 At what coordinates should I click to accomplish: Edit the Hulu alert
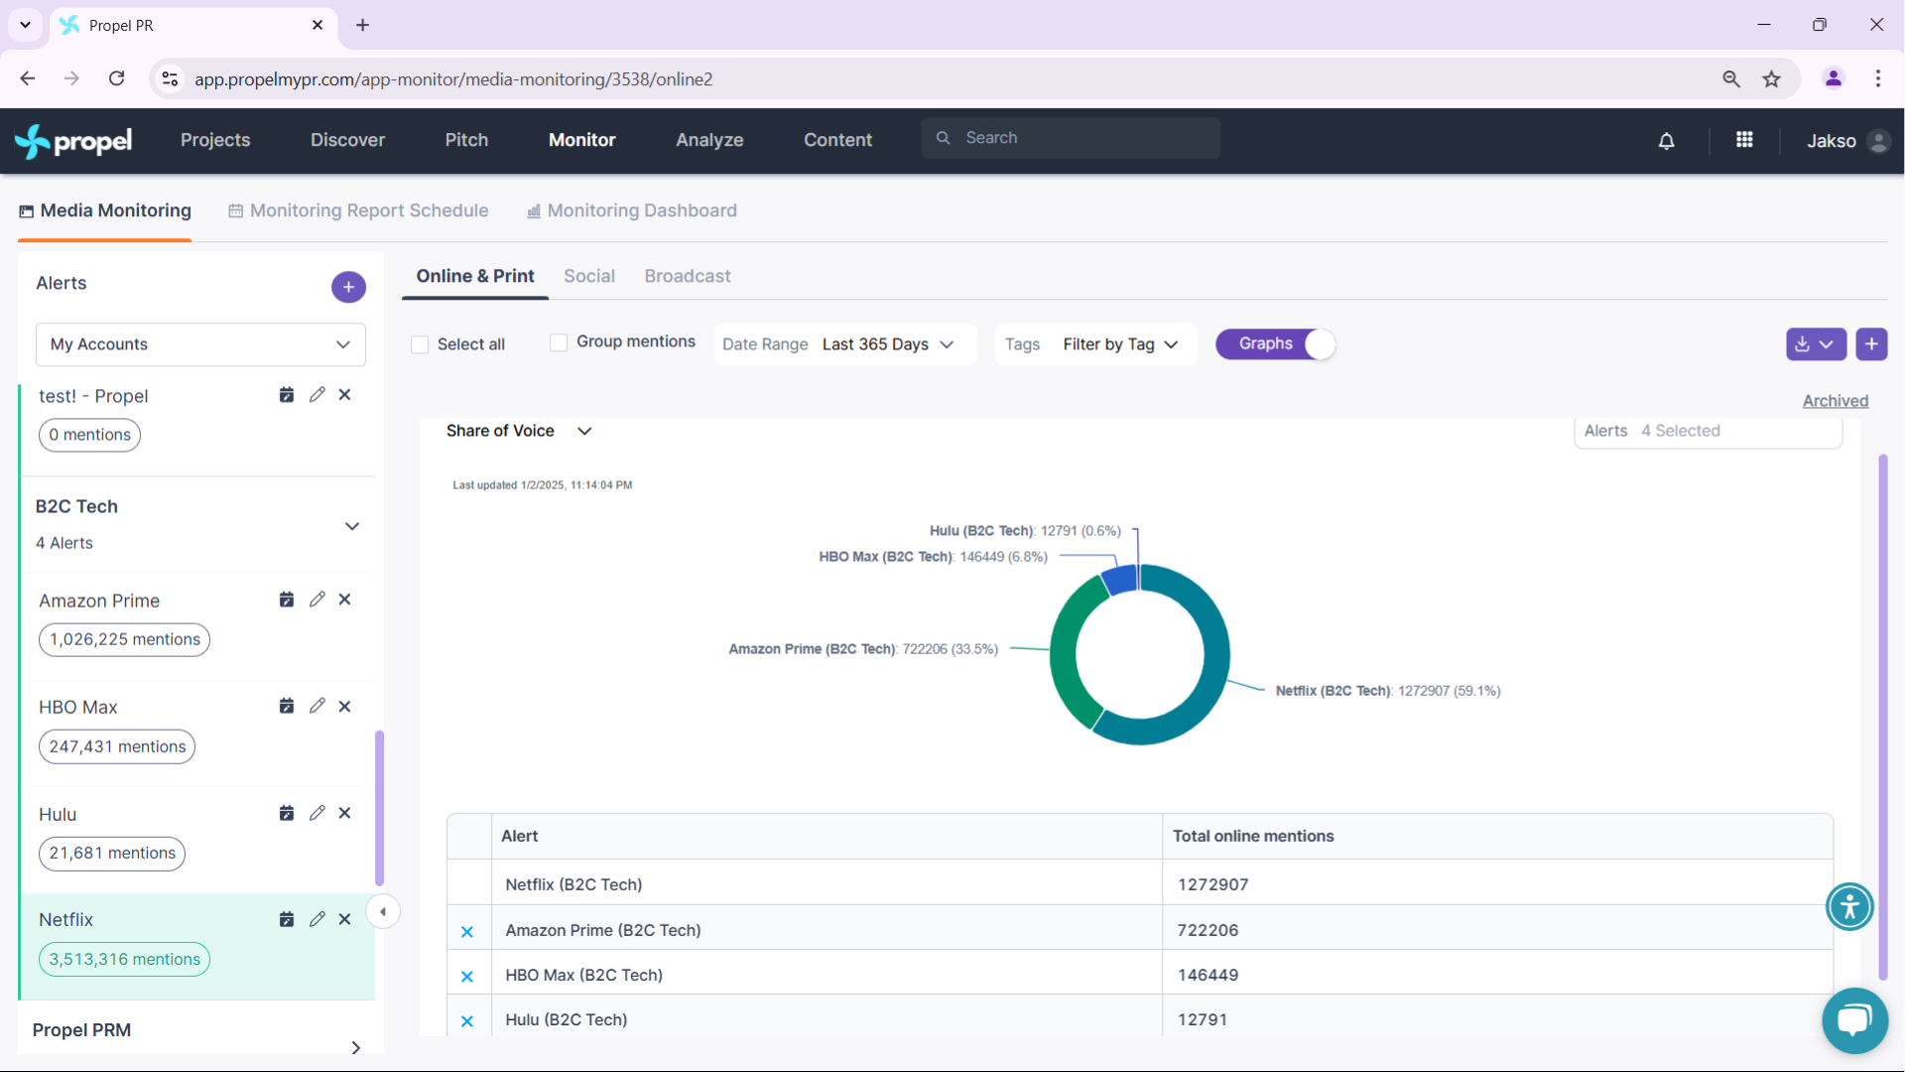click(317, 813)
